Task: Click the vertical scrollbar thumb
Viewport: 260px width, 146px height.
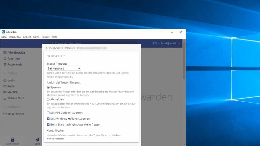Action: point(184,60)
